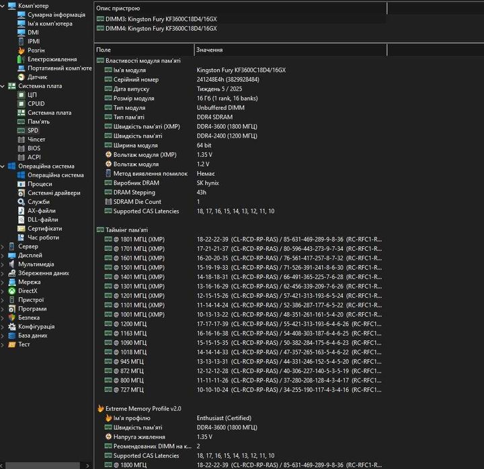Click the База даних database icon
This screenshot has height=469, width=484.
pyautogui.click(x=11, y=335)
